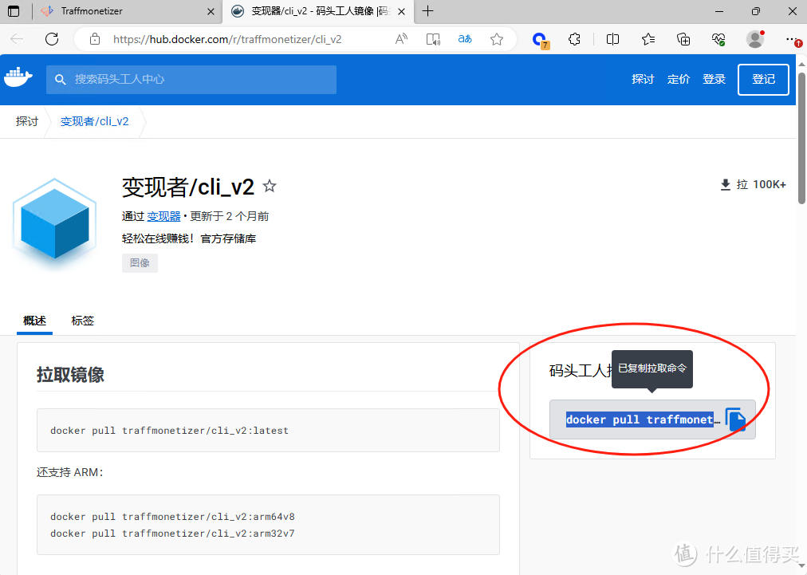
Task: Close the Traffmonetizer browser tab
Action: 211,11
